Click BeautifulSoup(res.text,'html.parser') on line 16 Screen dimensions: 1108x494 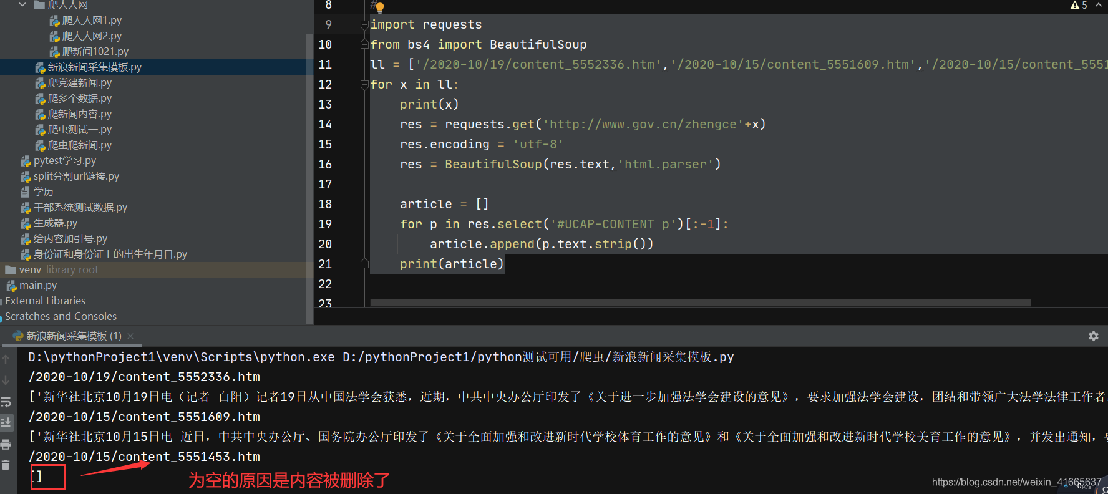pyautogui.click(x=583, y=165)
